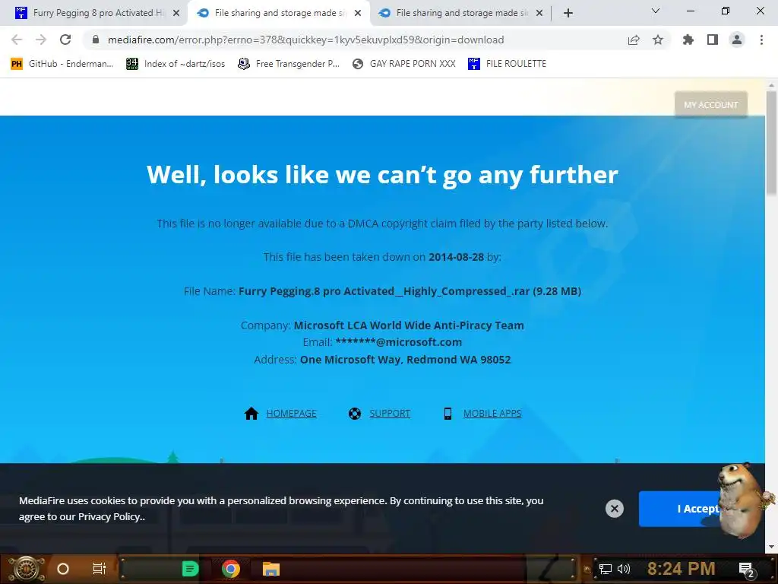The image size is (778, 584).
Task: Dismiss the cookie banner with X
Action: pyautogui.click(x=614, y=509)
